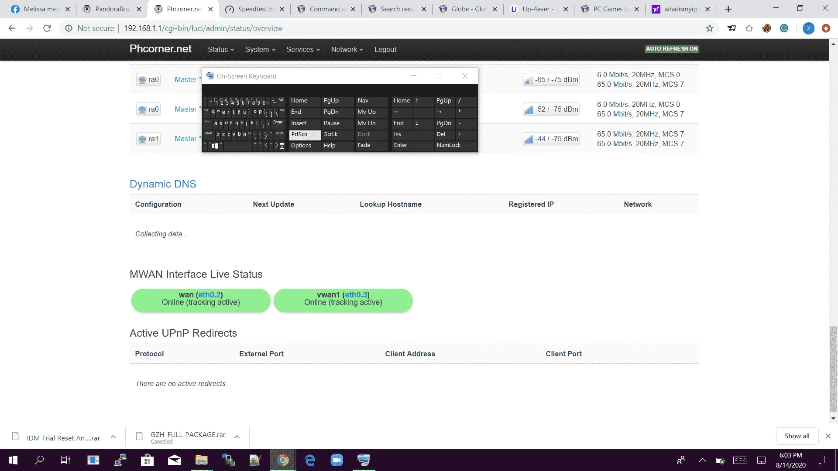The height and width of the screenshot is (471, 838).
Task: Open the Windows Start menu
Action: (x=13, y=460)
